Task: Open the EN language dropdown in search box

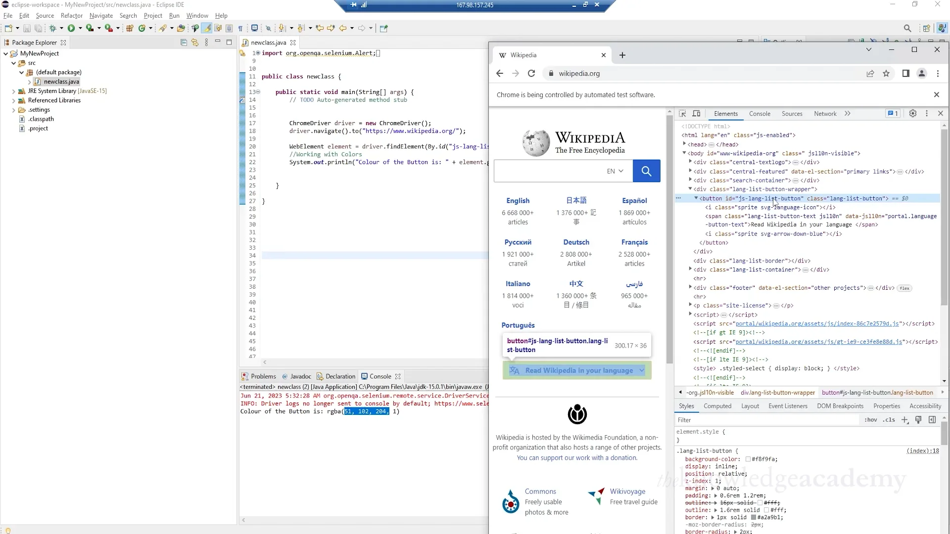Action: coord(615,171)
